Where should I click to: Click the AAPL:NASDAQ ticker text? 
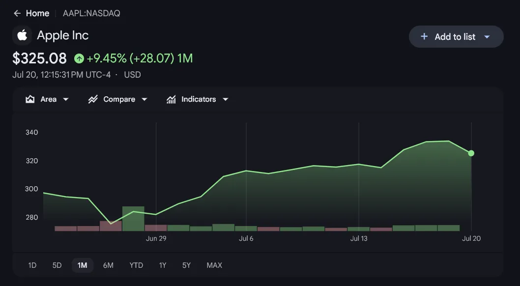tap(91, 13)
